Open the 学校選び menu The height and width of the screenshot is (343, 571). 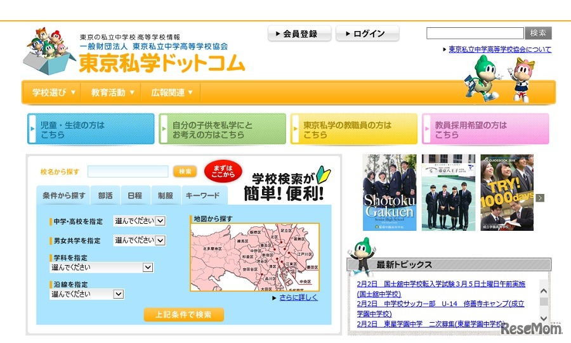click(x=53, y=93)
